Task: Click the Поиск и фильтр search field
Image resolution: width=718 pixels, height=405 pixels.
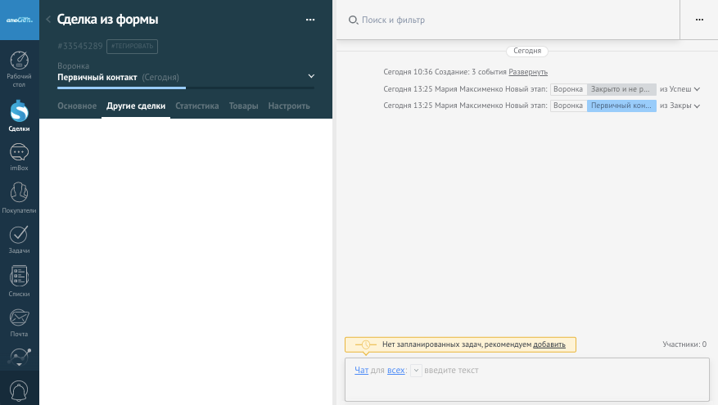Action: pyautogui.click(x=508, y=20)
